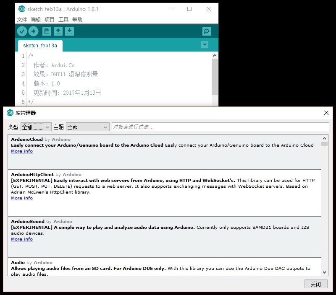Upload the sketch with the arrow button
The width and height of the screenshot is (336, 295).
tap(34, 31)
